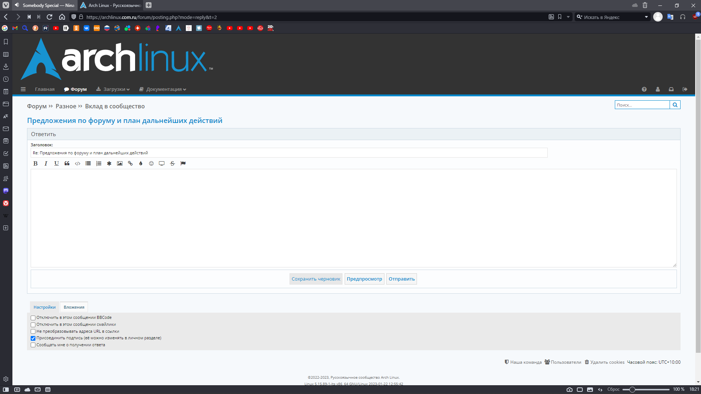Click the code tag icon

click(77, 163)
